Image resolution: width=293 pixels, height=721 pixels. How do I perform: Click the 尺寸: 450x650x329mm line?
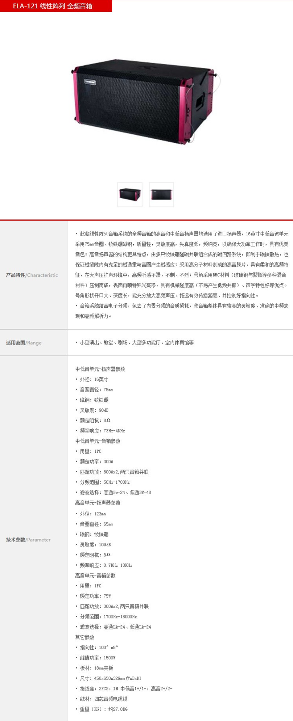click(108, 678)
